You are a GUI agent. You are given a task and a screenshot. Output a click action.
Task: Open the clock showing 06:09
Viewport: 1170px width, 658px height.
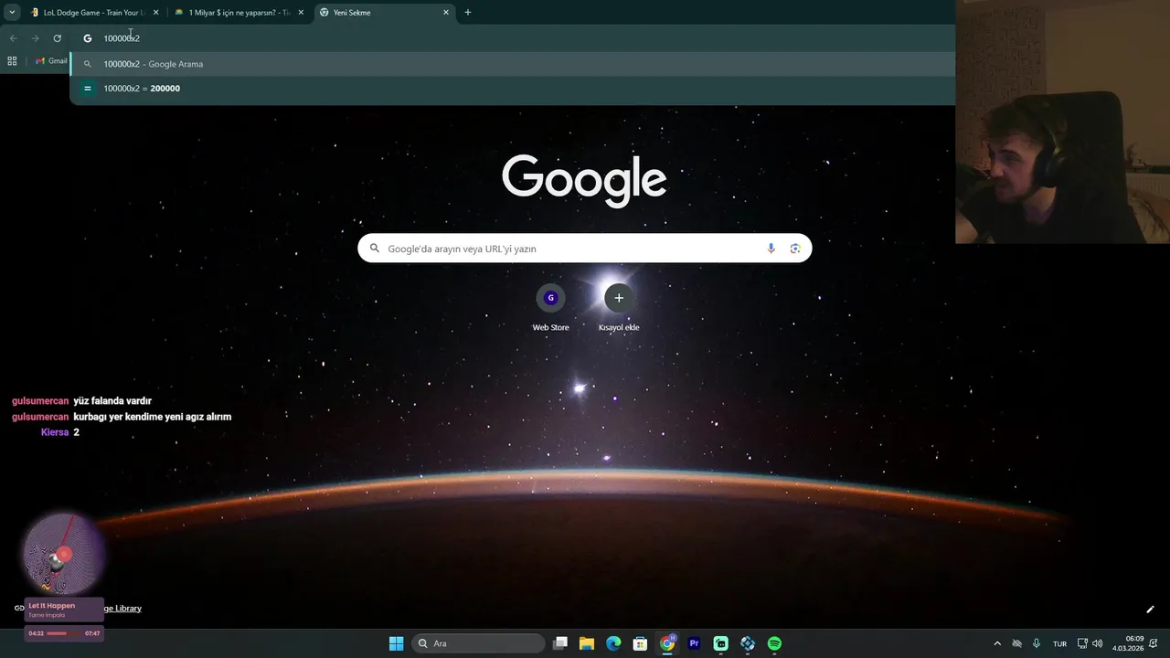pos(1128,643)
